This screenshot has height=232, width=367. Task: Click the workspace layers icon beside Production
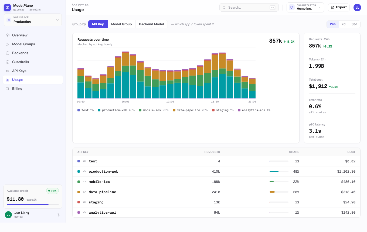click(9, 20)
